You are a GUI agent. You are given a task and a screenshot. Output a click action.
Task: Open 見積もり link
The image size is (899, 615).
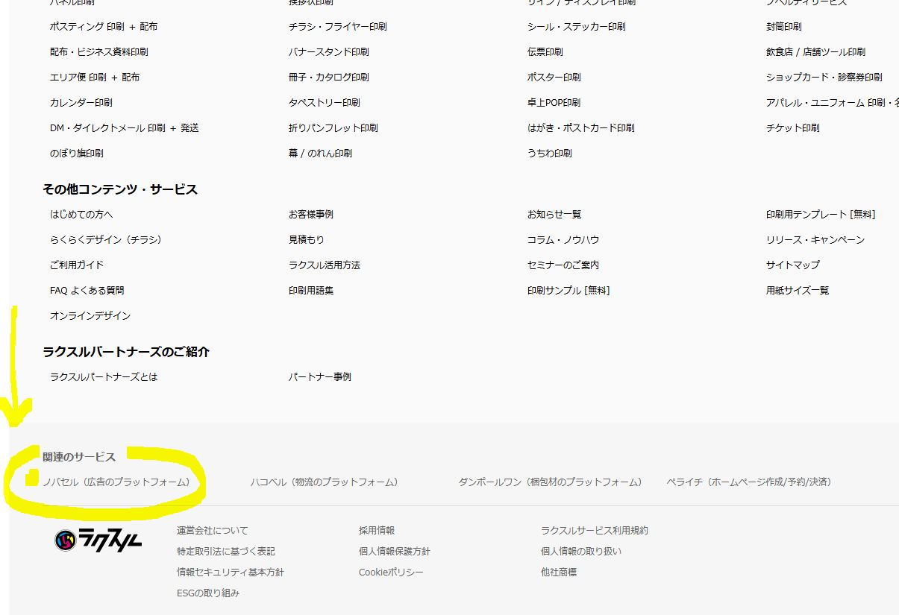(x=307, y=240)
